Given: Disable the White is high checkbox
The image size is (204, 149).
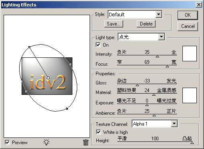Looking at the screenshot, I should tap(98, 132).
